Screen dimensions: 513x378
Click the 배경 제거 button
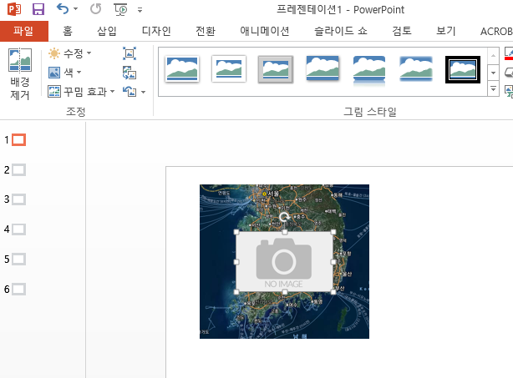point(20,73)
